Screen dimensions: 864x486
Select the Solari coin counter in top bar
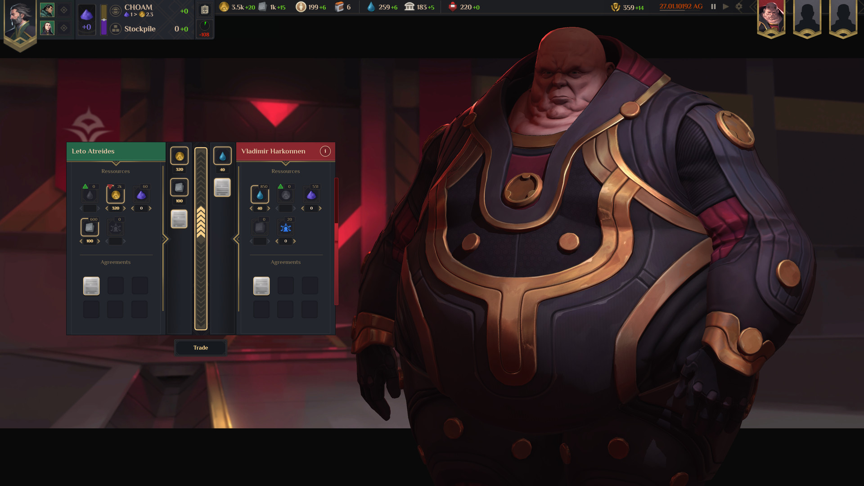point(225,7)
